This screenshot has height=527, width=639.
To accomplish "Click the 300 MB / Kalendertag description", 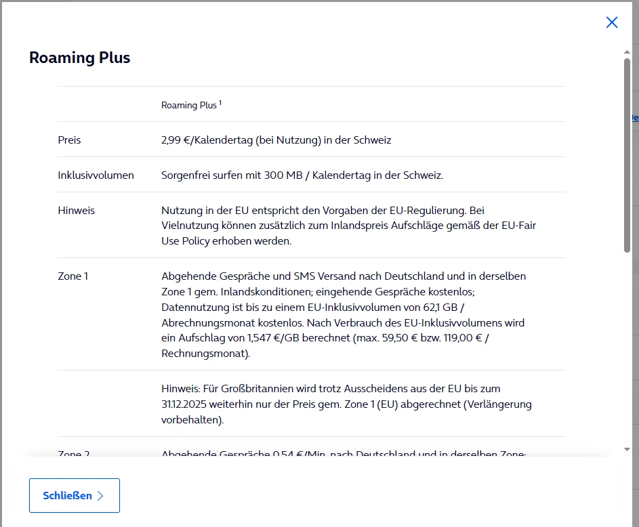I will pos(302,175).
